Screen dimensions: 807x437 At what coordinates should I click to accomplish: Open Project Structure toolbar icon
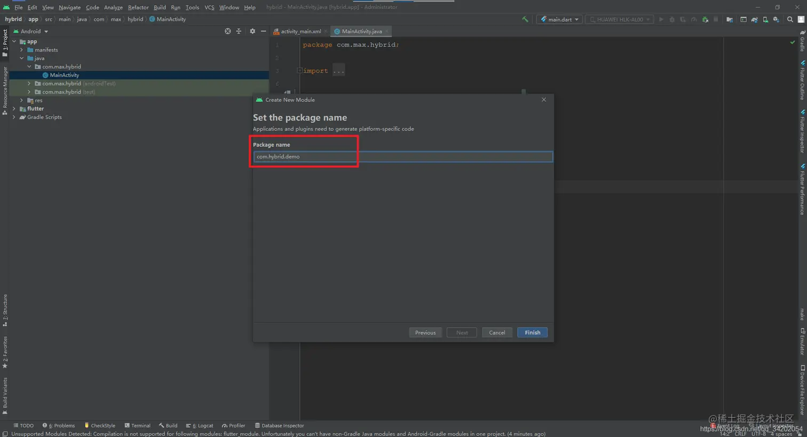[x=729, y=19]
